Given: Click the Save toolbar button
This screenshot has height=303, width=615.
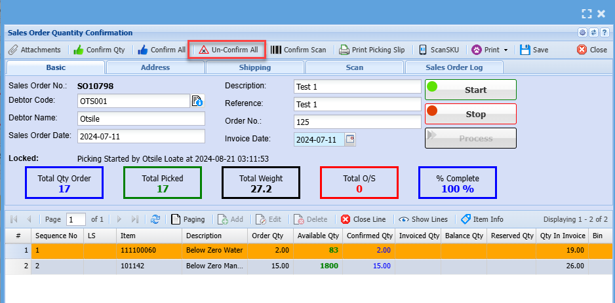Looking at the screenshot, I should [x=534, y=50].
